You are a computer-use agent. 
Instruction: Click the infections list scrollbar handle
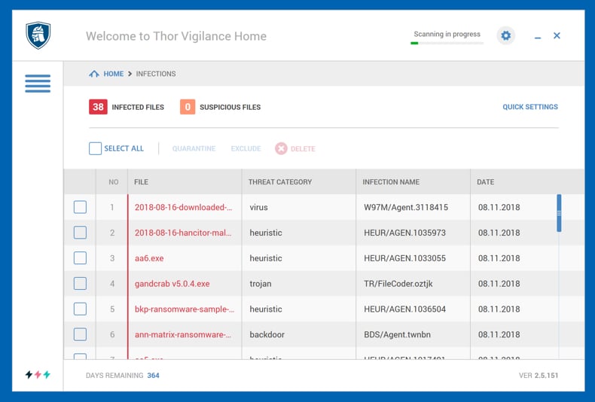559,213
